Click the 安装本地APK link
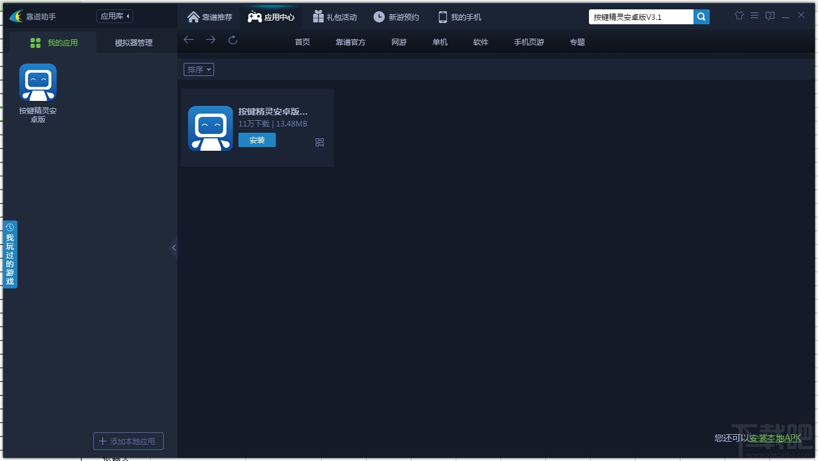Image resolution: width=818 pixels, height=461 pixels. [x=774, y=438]
